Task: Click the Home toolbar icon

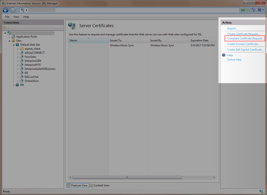Action: (x=253, y=10)
